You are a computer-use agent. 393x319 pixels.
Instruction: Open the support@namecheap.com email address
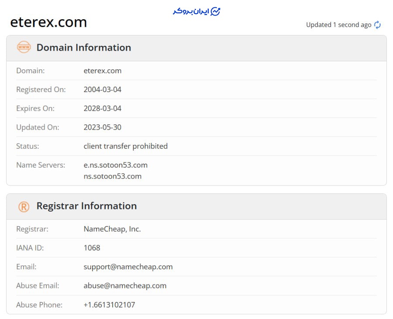tap(128, 267)
